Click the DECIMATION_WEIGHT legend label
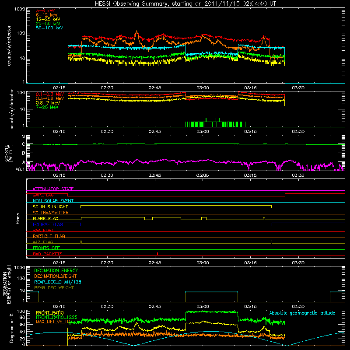 point(56,276)
